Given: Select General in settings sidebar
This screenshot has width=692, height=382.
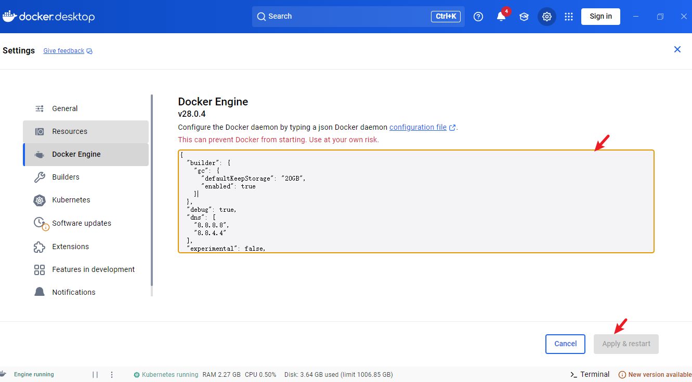Looking at the screenshot, I should pos(86,108).
